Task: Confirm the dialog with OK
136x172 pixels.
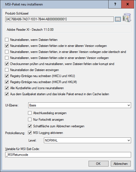Action: (98, 164)
